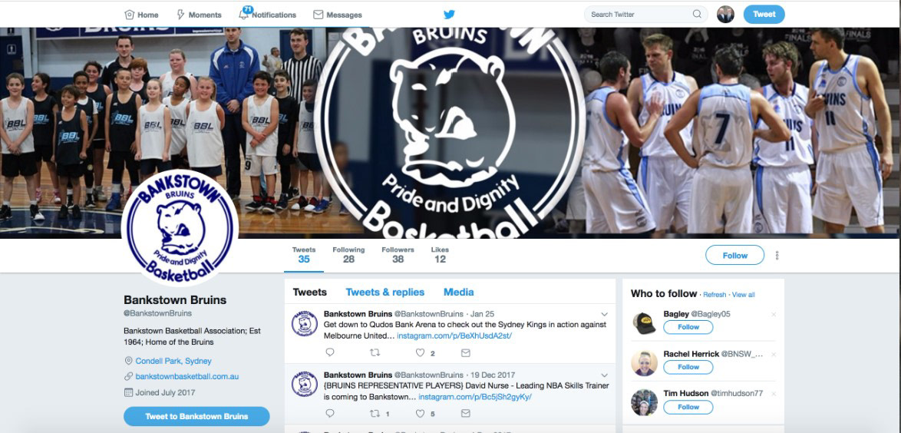Follow the Bankstown Bruins account
This screenshot has width=901, height=433.
point(735,256)
